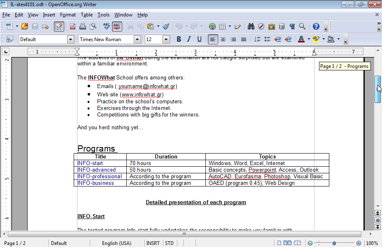This screenshot has width=382, height=247.
Task: Insert a hyperlink via toolbar
Action: (212, 26)
